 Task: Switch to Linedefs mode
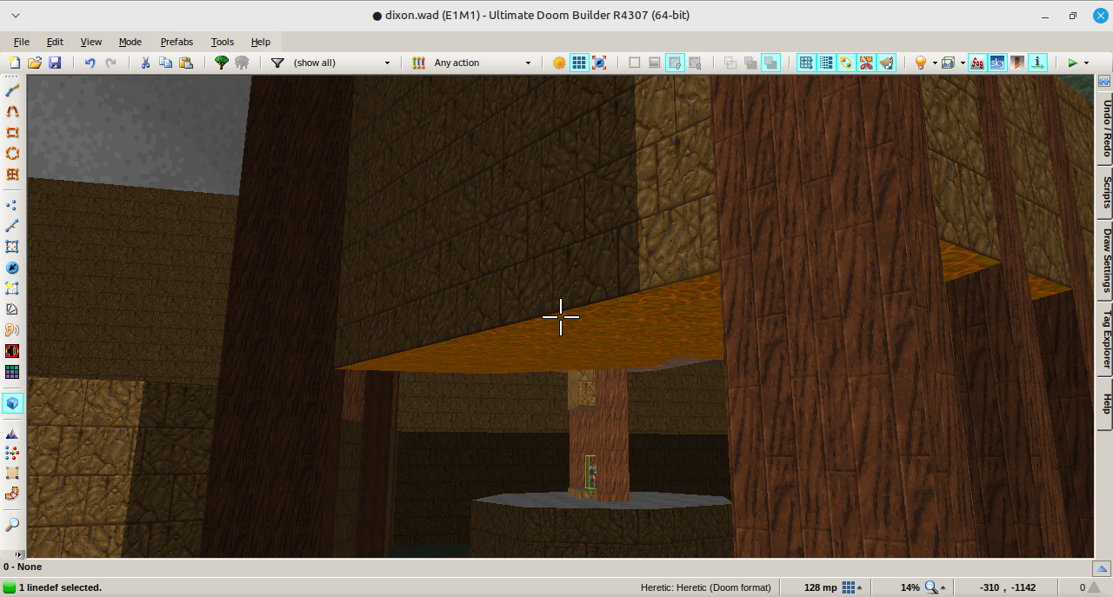[12, 226]
